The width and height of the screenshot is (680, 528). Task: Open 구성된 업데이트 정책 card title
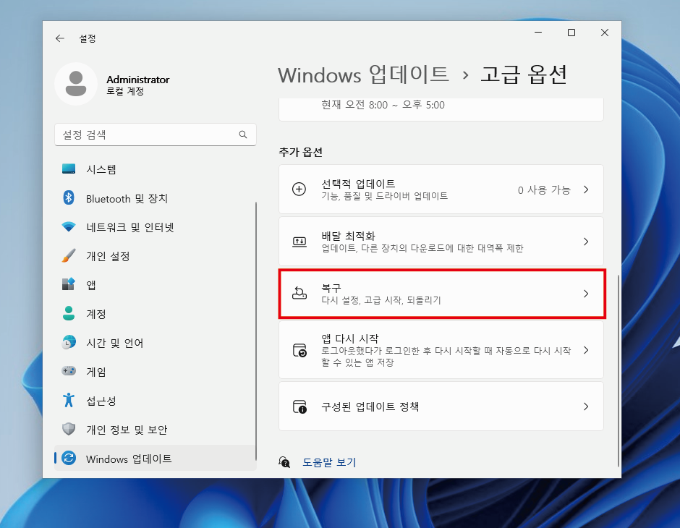370,406
